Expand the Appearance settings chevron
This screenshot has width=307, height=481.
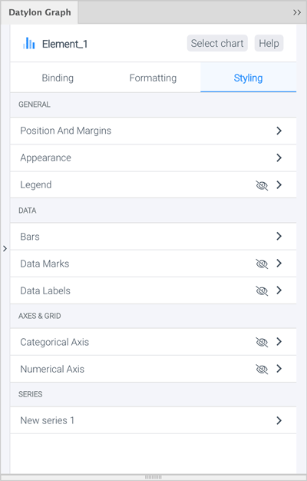pos(279,158)
